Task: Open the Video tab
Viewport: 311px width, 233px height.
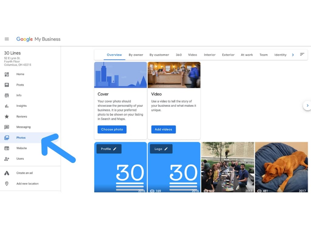Action: click(x=192, y=55)
